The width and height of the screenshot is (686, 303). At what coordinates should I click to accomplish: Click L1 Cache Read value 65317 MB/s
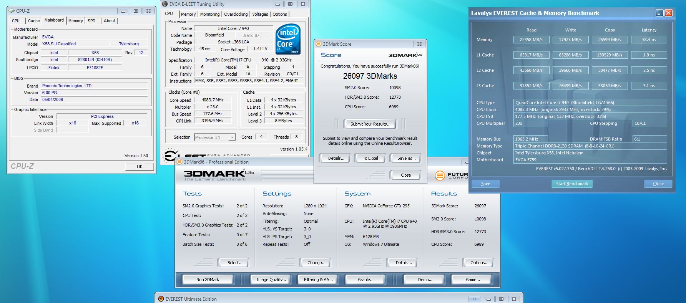click(531, 55)
